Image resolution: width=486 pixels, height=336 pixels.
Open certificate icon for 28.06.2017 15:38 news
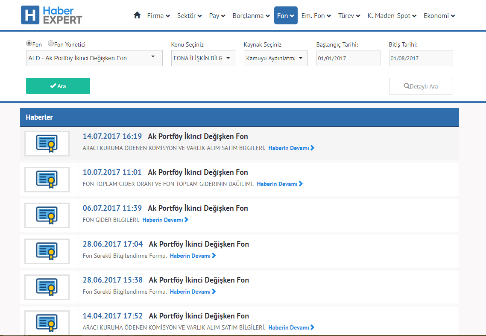click(47, 287)
